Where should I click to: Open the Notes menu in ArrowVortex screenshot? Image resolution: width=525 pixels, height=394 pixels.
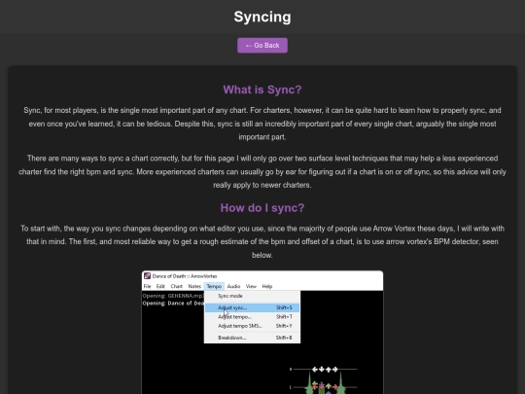(194, 286)
